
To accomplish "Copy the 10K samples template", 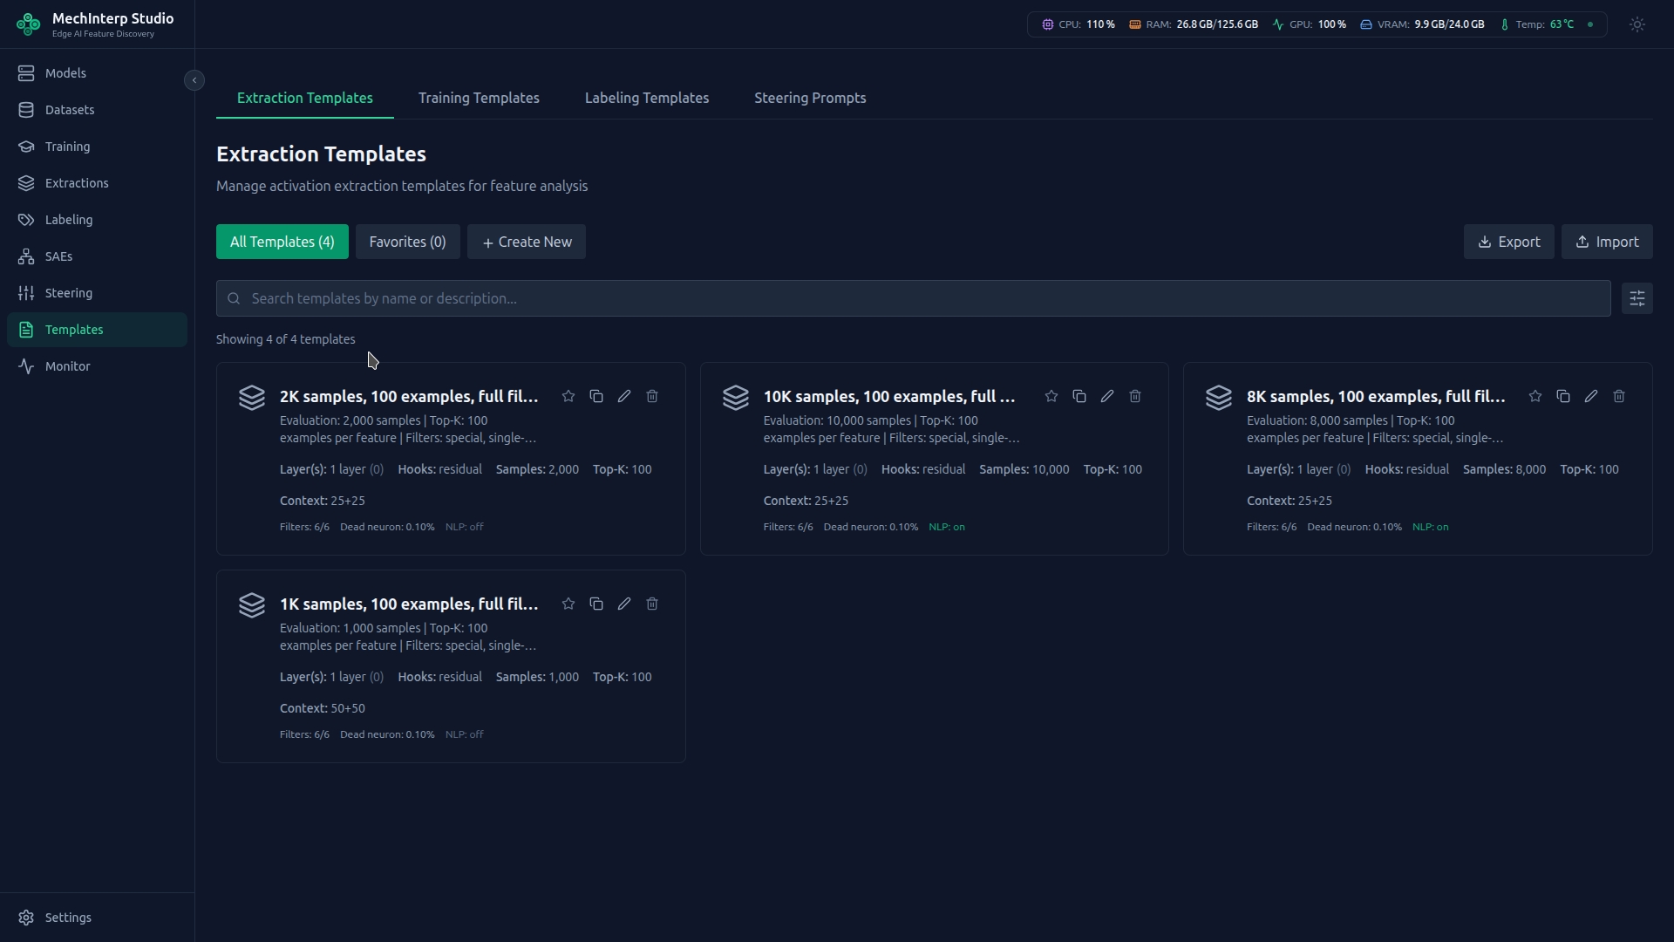I will pos(1079,396).
